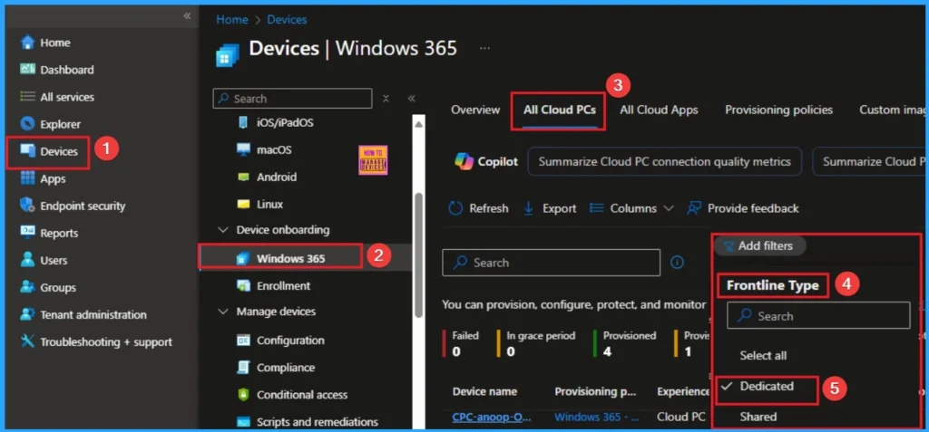Viewport: 929px width, 432px height.
Task: Open the CPC-anoop device name link
Action: (x=492, y=417)
